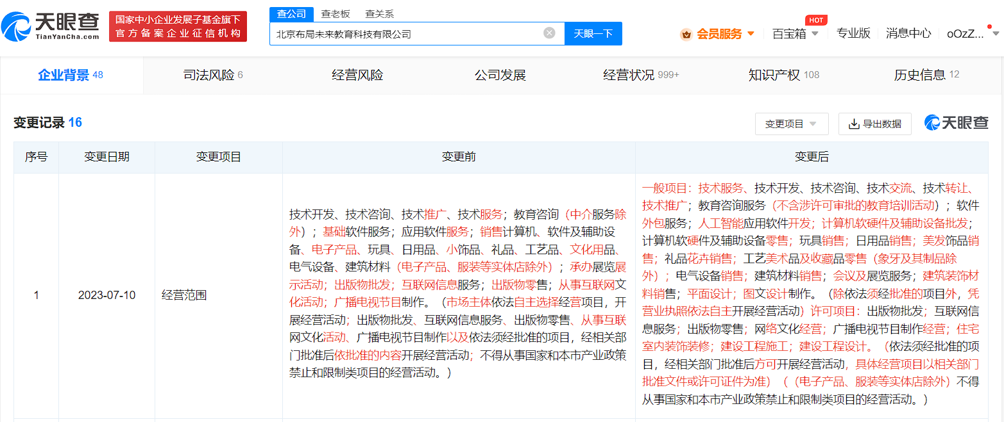This screenshot has height=422, width=1004.
Task: Open the 司法风险 tab
Action: (x=213, y=75)
